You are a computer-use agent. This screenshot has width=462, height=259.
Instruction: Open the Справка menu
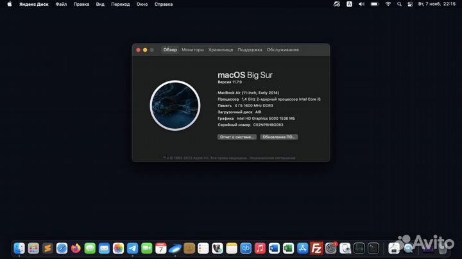pos(164,4)
